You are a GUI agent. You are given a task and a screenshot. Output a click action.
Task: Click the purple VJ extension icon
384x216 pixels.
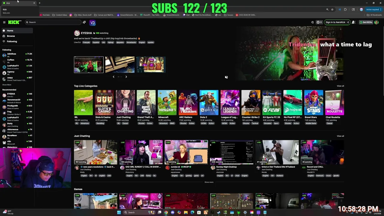(92, 22)
